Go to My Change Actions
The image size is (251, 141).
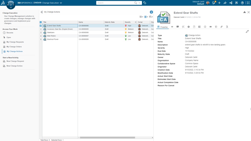click(15, 51)
